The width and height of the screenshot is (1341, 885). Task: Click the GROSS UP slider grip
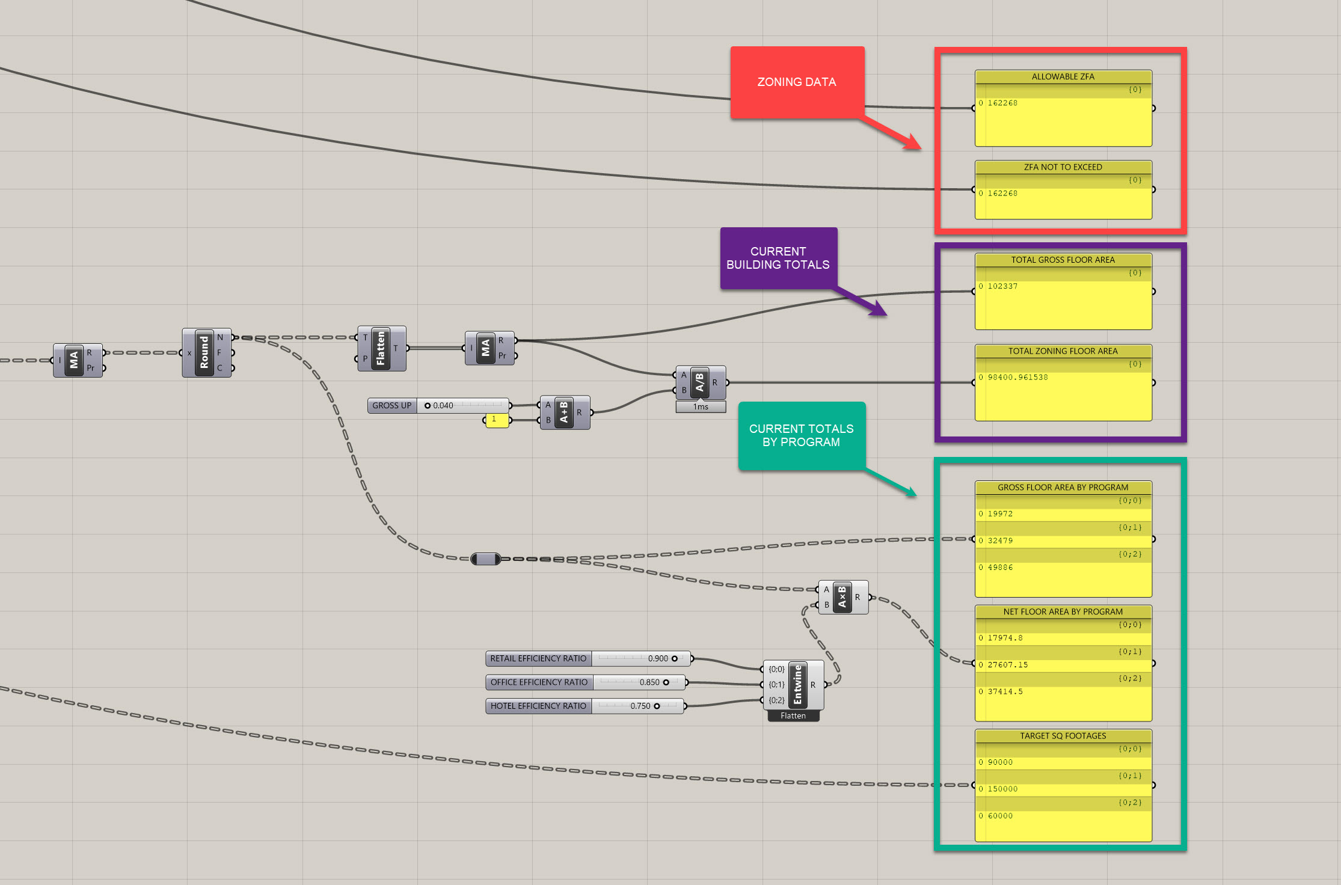pos(428,406)
